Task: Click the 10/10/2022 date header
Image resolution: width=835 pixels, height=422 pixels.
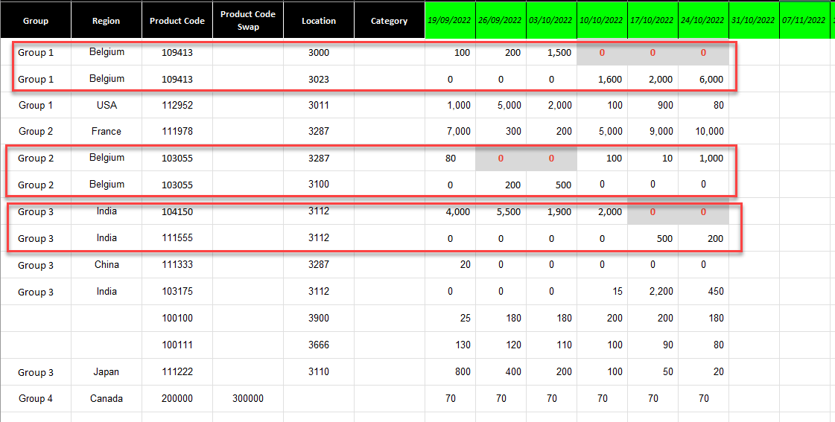Action: [x=602, y=21]
